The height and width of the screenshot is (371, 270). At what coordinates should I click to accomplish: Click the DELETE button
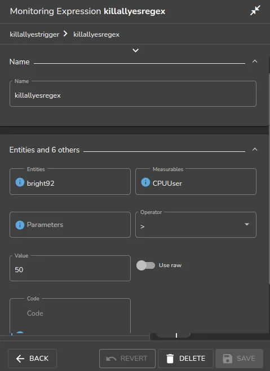(x=185, y=359)
